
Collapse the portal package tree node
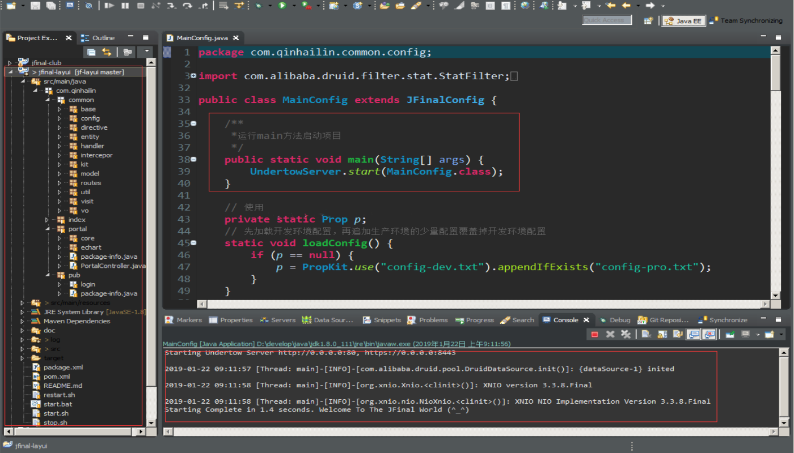click(x=47, y=229)
